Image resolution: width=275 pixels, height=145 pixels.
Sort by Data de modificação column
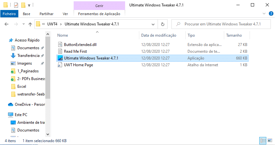point(159,35)
